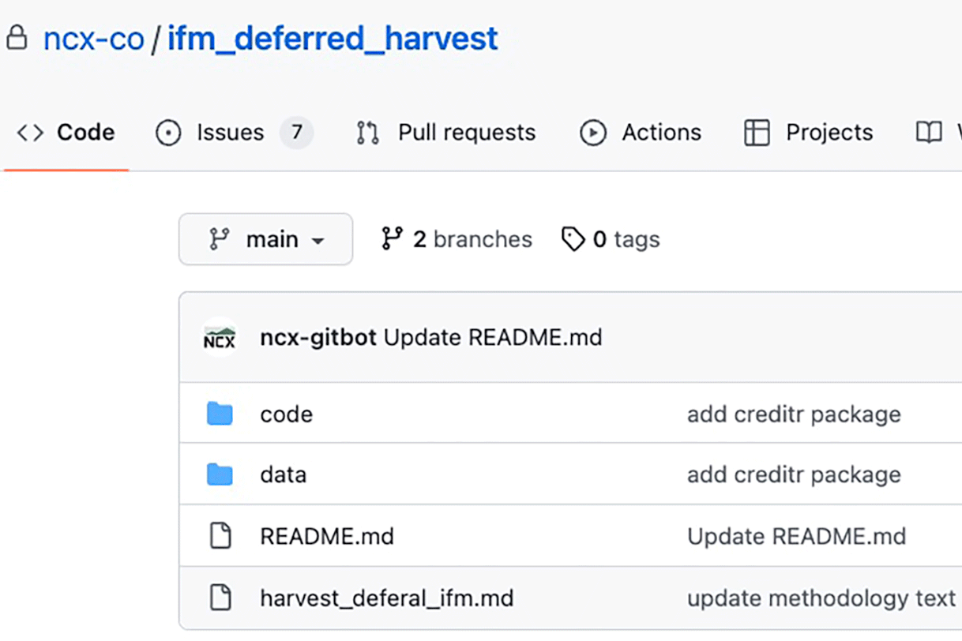
Task: Open the ncx-gitbot author profile link
Action: 318,338
